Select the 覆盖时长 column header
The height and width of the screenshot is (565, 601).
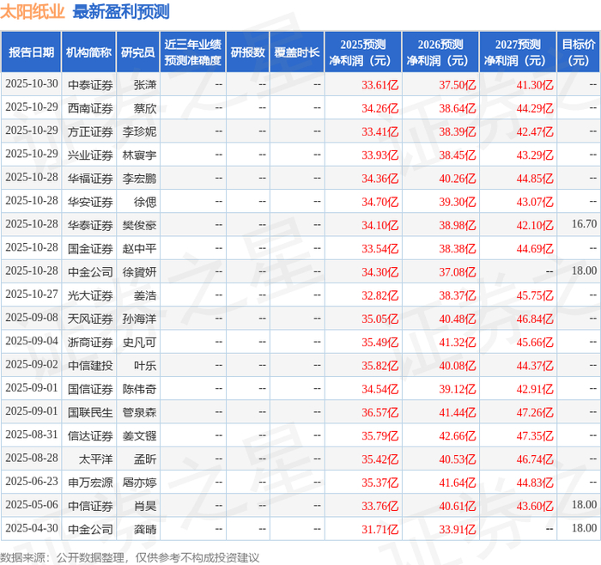[297, 52]
